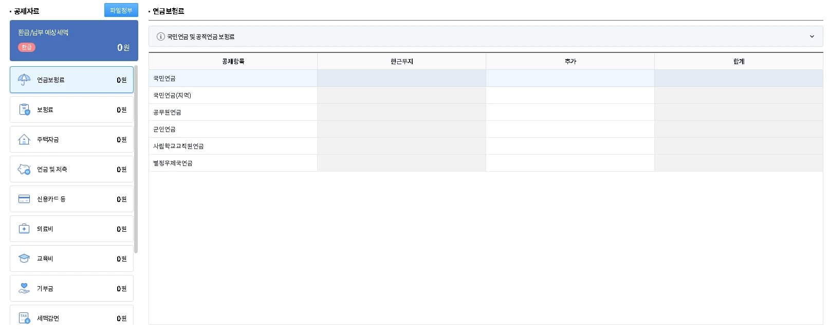Select the house icon for 주택자금
The image size is (829, 334).
click(24, 139)
